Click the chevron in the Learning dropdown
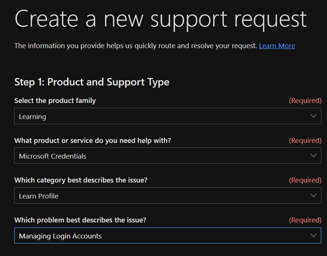Viewport: 327px width, 256px height. click(314, 116)
